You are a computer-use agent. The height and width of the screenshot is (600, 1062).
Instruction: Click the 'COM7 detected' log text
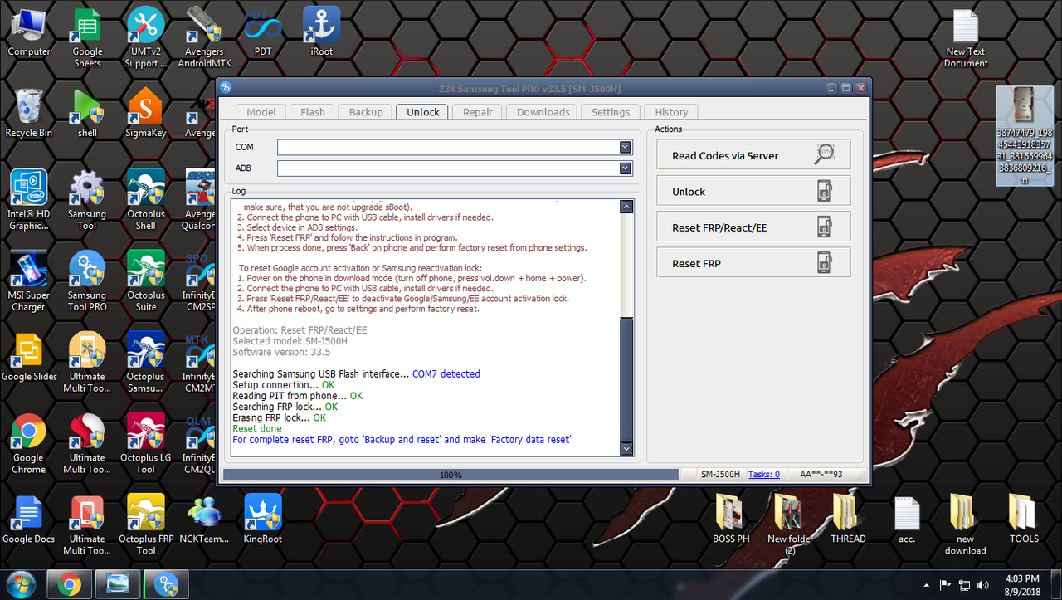(x=446, y=374)
